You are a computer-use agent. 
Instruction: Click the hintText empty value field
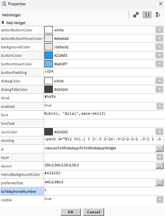click(x=104, y=123)
